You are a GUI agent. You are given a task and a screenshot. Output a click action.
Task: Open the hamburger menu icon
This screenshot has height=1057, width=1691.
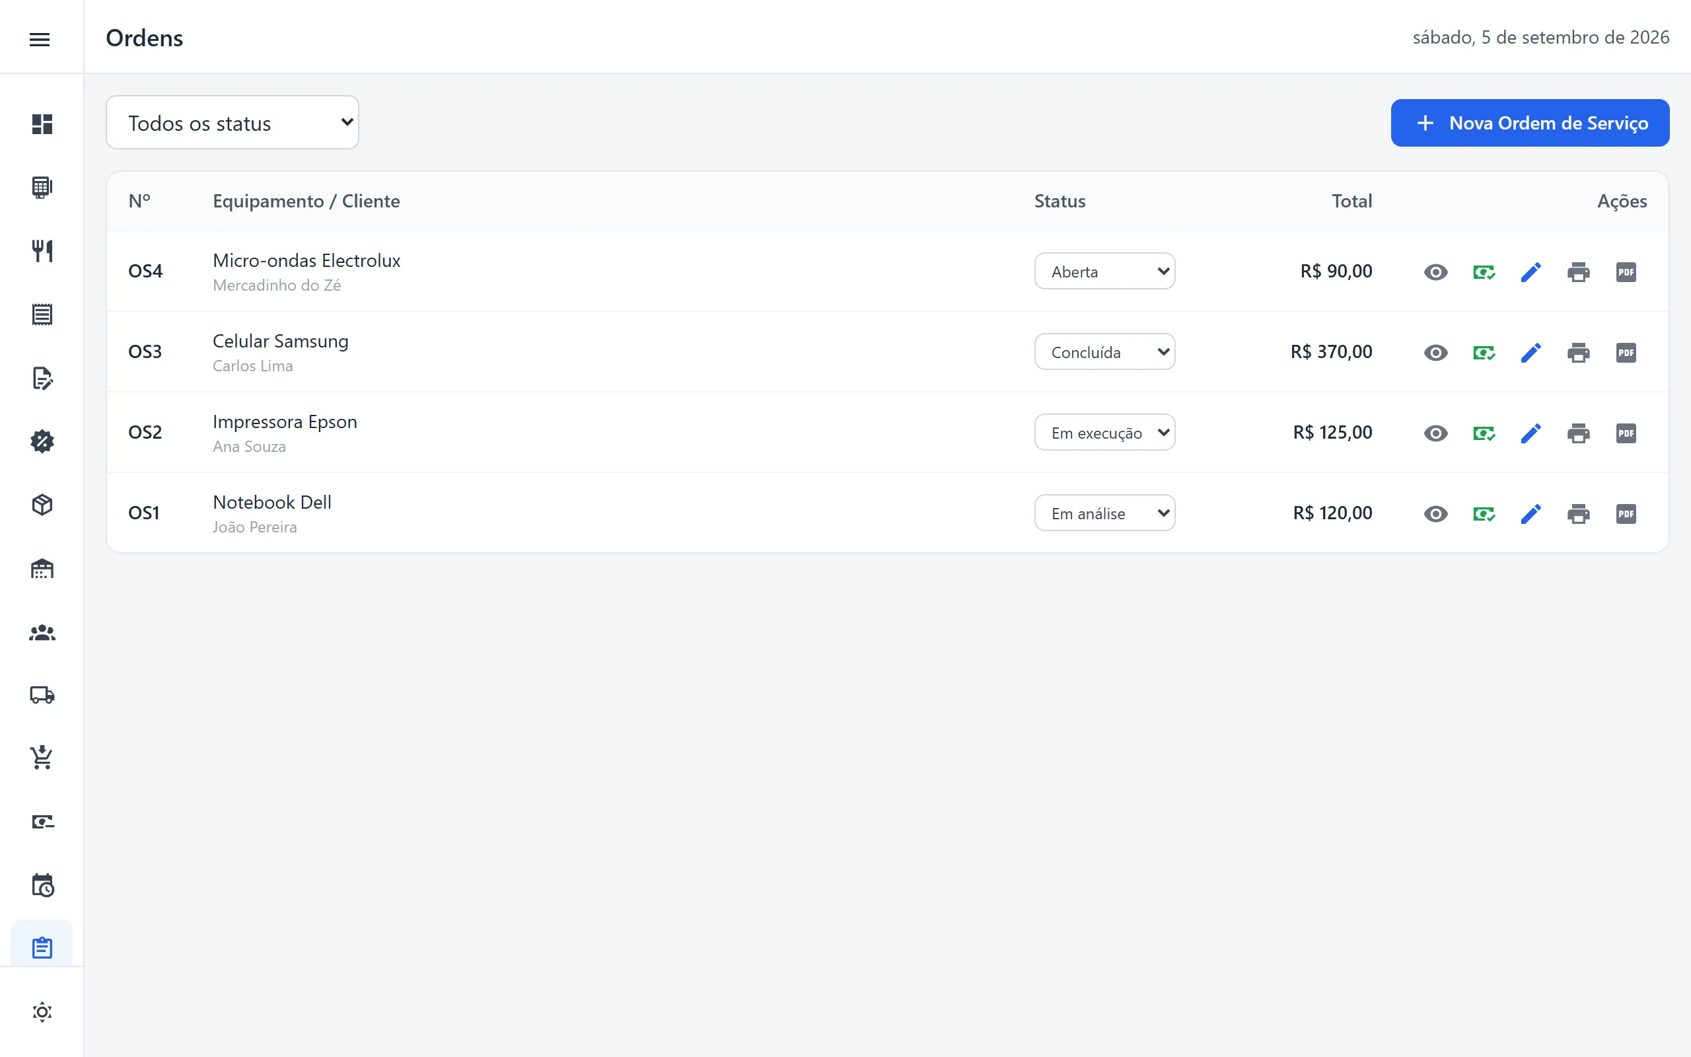click(40, 39)
